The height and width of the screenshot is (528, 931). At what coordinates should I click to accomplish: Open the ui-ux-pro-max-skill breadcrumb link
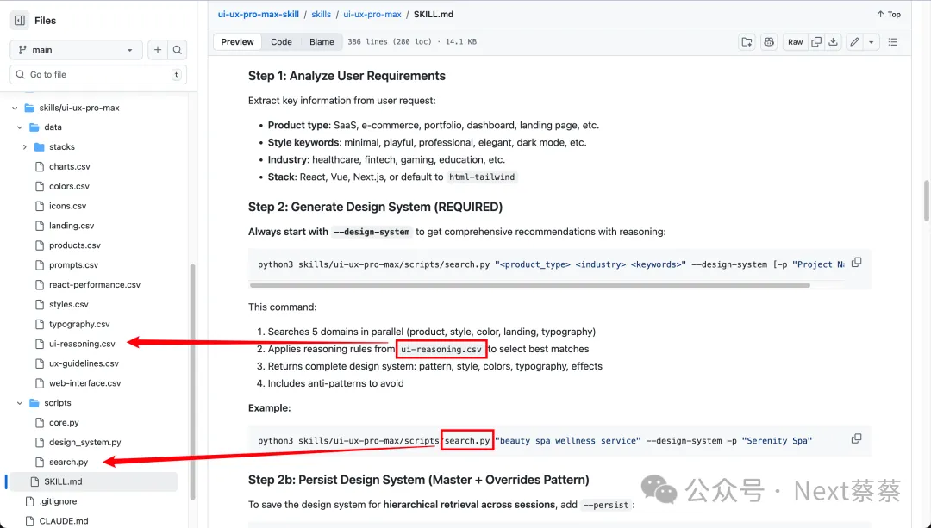click(x=258, y=14)
